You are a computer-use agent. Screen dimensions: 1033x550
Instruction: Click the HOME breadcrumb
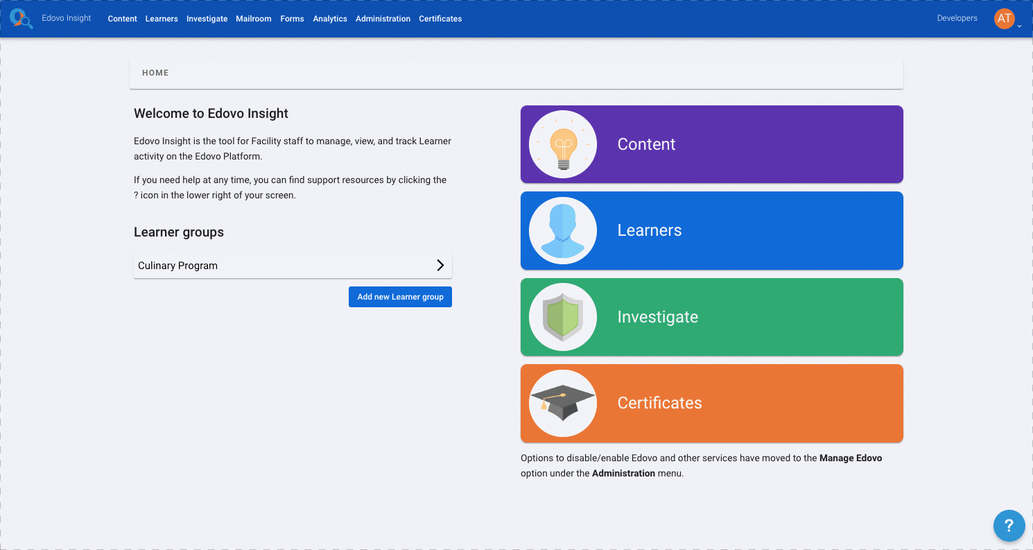point(155,73)
